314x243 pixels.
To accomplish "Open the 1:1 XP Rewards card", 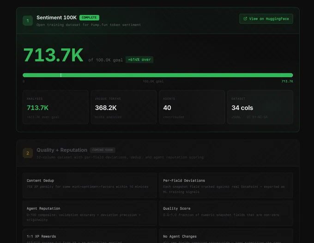I will (90, 236).
